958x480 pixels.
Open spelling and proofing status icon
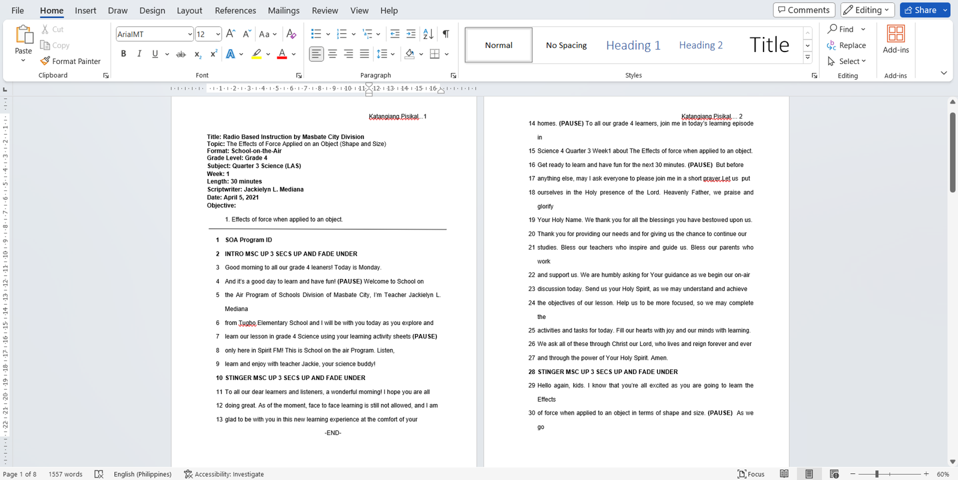[99, 474]
